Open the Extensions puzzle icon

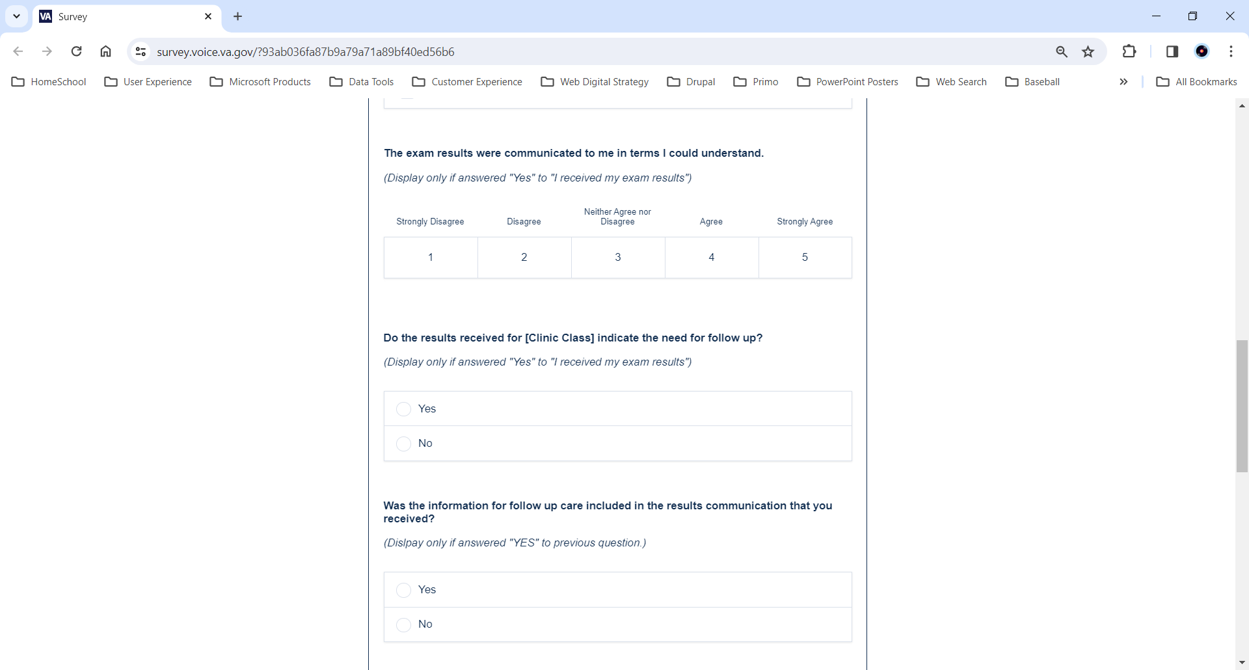[x=1129, y=51]
